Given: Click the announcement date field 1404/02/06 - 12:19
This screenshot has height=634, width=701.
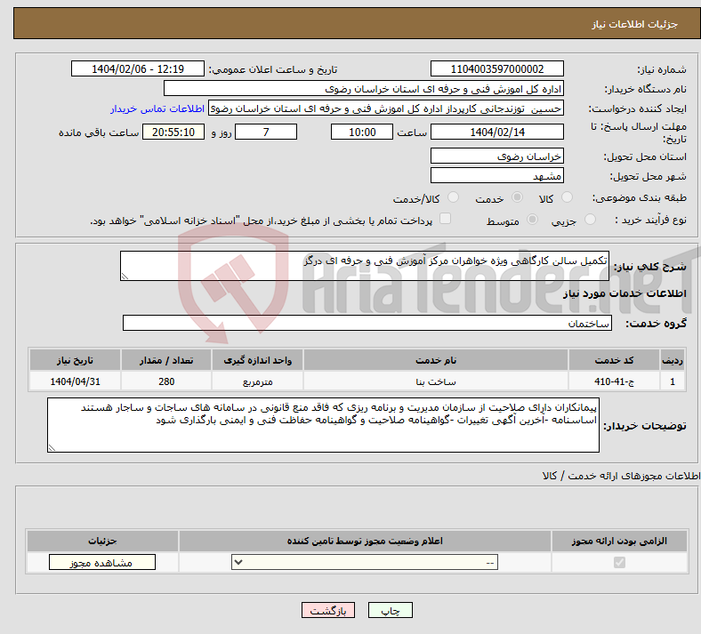Looking at the screenshot, I should pos(138,68).
